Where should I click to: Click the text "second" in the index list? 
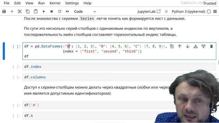110,51
